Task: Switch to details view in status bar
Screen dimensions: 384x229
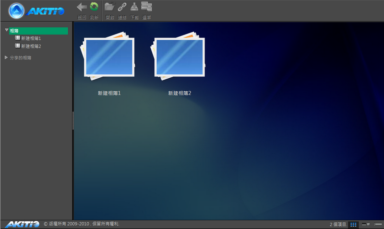Action: click(365, 224)
